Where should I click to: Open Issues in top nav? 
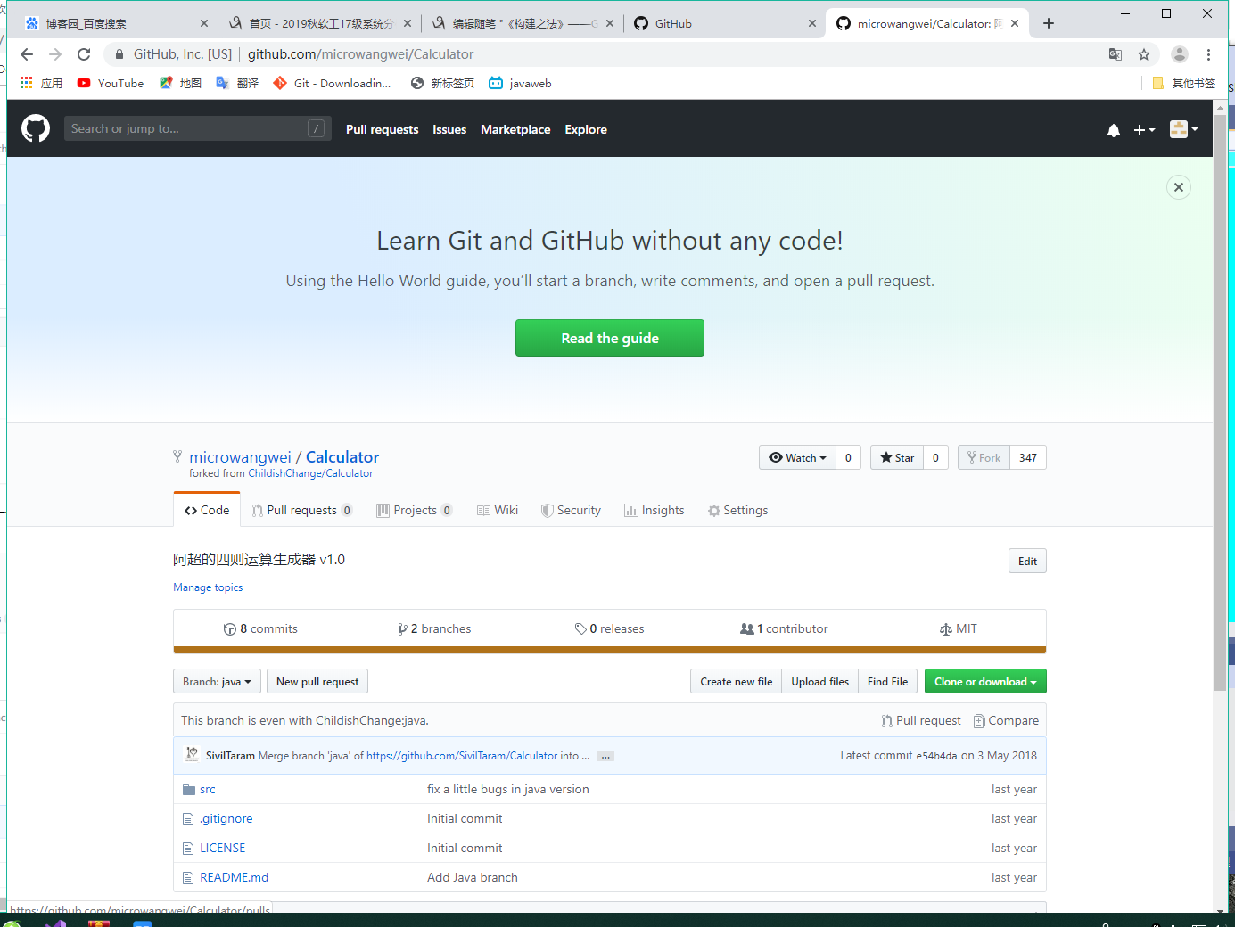point(449,129)
